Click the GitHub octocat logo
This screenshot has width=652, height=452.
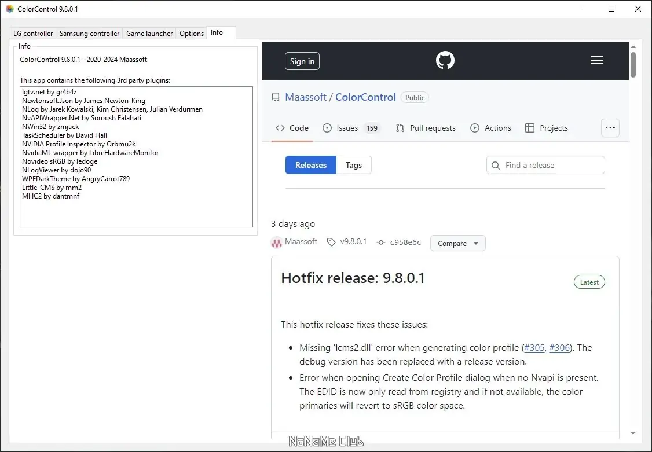(445, 61)
